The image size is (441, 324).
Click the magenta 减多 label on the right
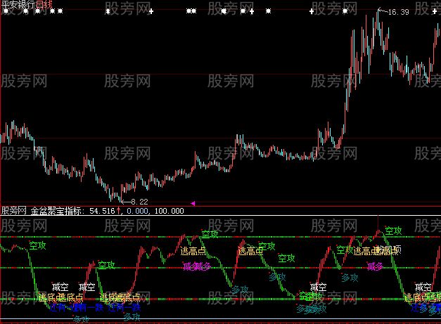[375, 266]
